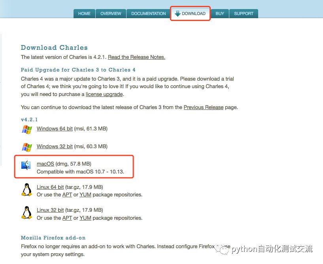
Task: Download Windows 64 bit installer link
Action: point(55,129)
